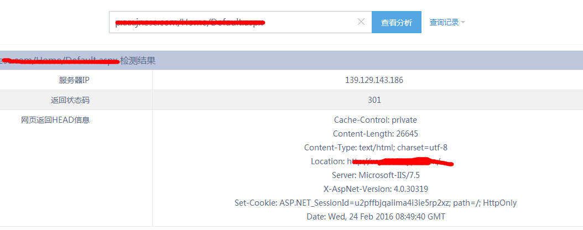The image size is (583, 230).
Task: Open the 查询记录 history dropdown
Action: (444, 23)
